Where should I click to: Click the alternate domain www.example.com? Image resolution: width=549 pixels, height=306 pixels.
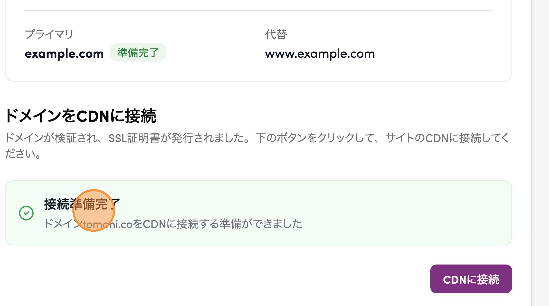(x=320, y=54)
